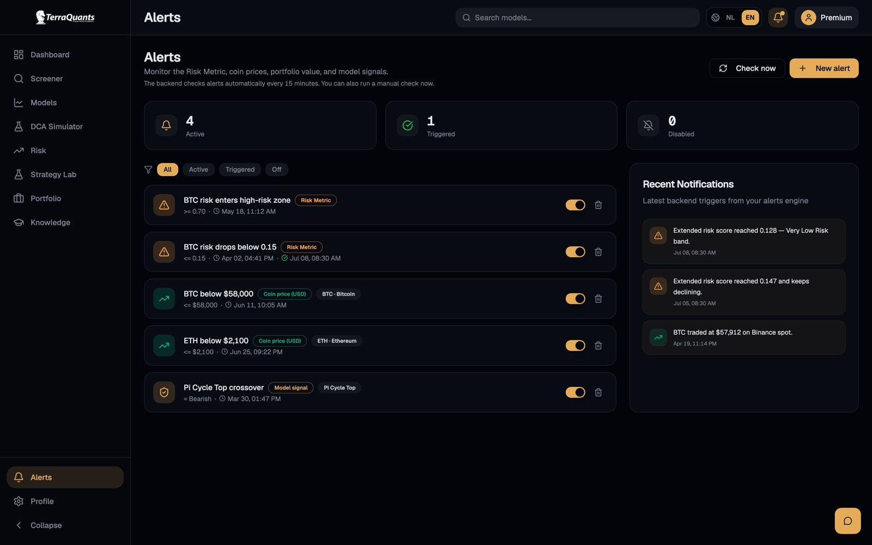Click the Knowledge graduation cap icon
This screenshot has height=545, width=872.
click(19, 222)
